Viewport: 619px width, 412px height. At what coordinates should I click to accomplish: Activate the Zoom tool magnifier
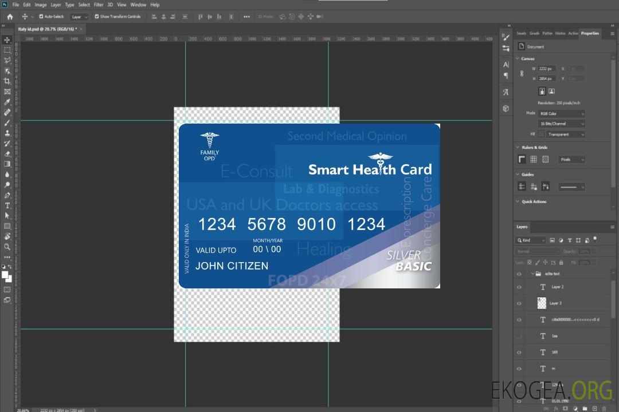pos(7,247)
